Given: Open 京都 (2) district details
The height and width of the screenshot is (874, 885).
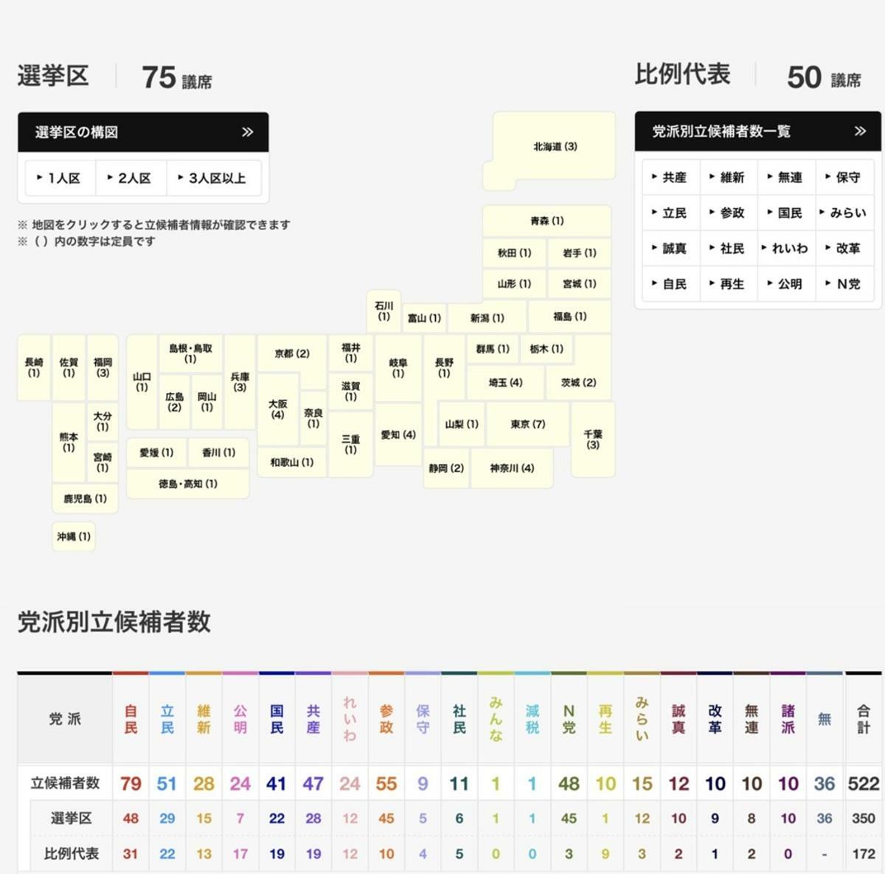Looking at the screenshot, I should click(292, 353).
